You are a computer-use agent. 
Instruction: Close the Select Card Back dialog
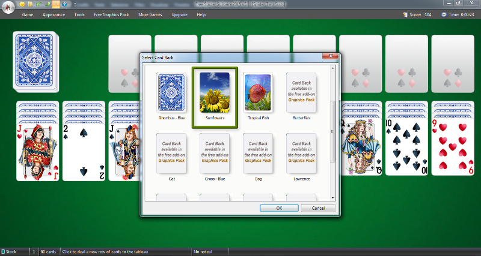(329, 56)
